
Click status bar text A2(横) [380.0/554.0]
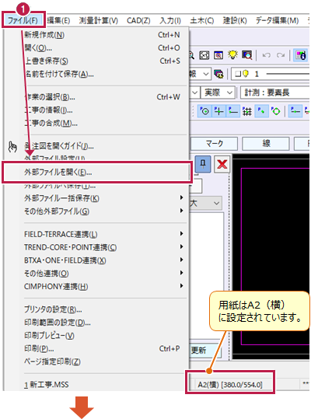tap(230, 385)
